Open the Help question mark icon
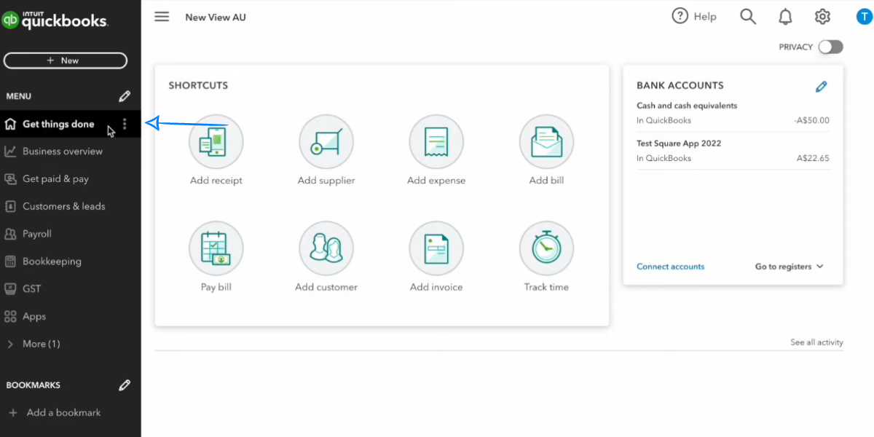 [680, 16]
